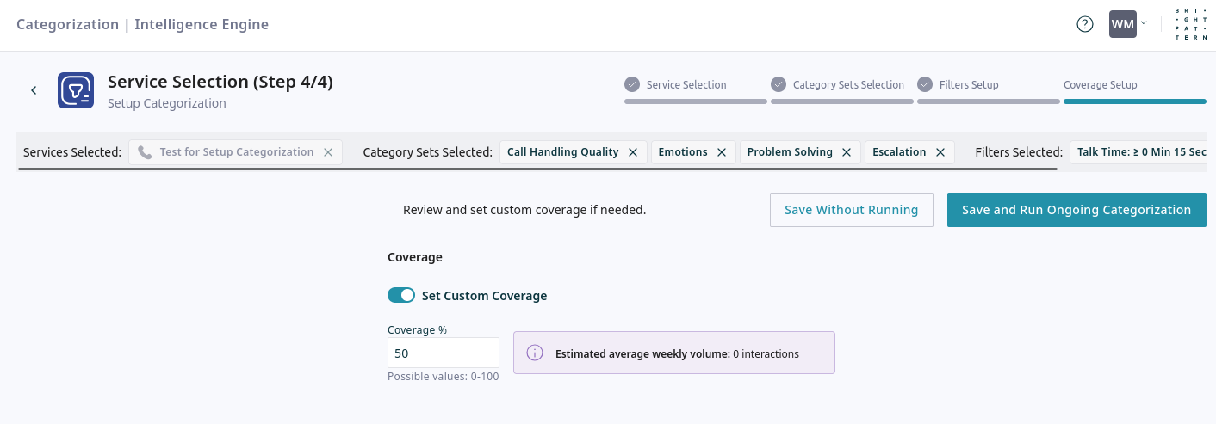
Task: Expand the WM user account dropdown
Action: point(1128,24)
